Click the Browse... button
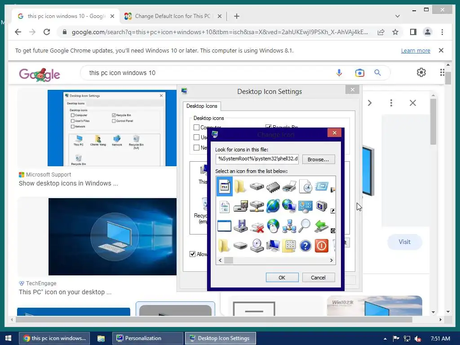This screenshot has height=345, width=460. 318,159
